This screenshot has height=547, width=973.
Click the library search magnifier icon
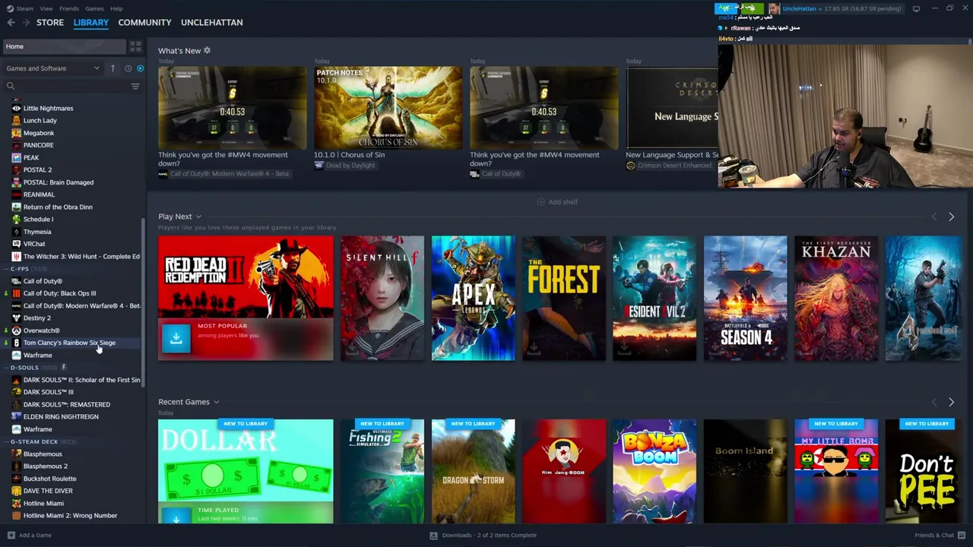tap(11, 86)
